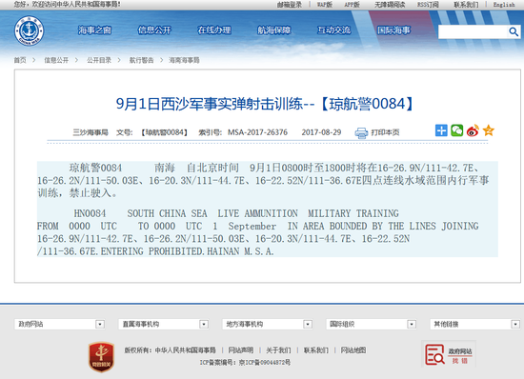524x379 pixels.
Task: Click the printer icon
Action: point(361,133)
